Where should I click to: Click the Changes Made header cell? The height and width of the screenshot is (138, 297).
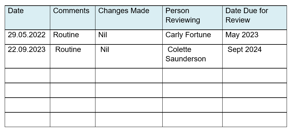(x=129, y=18)
